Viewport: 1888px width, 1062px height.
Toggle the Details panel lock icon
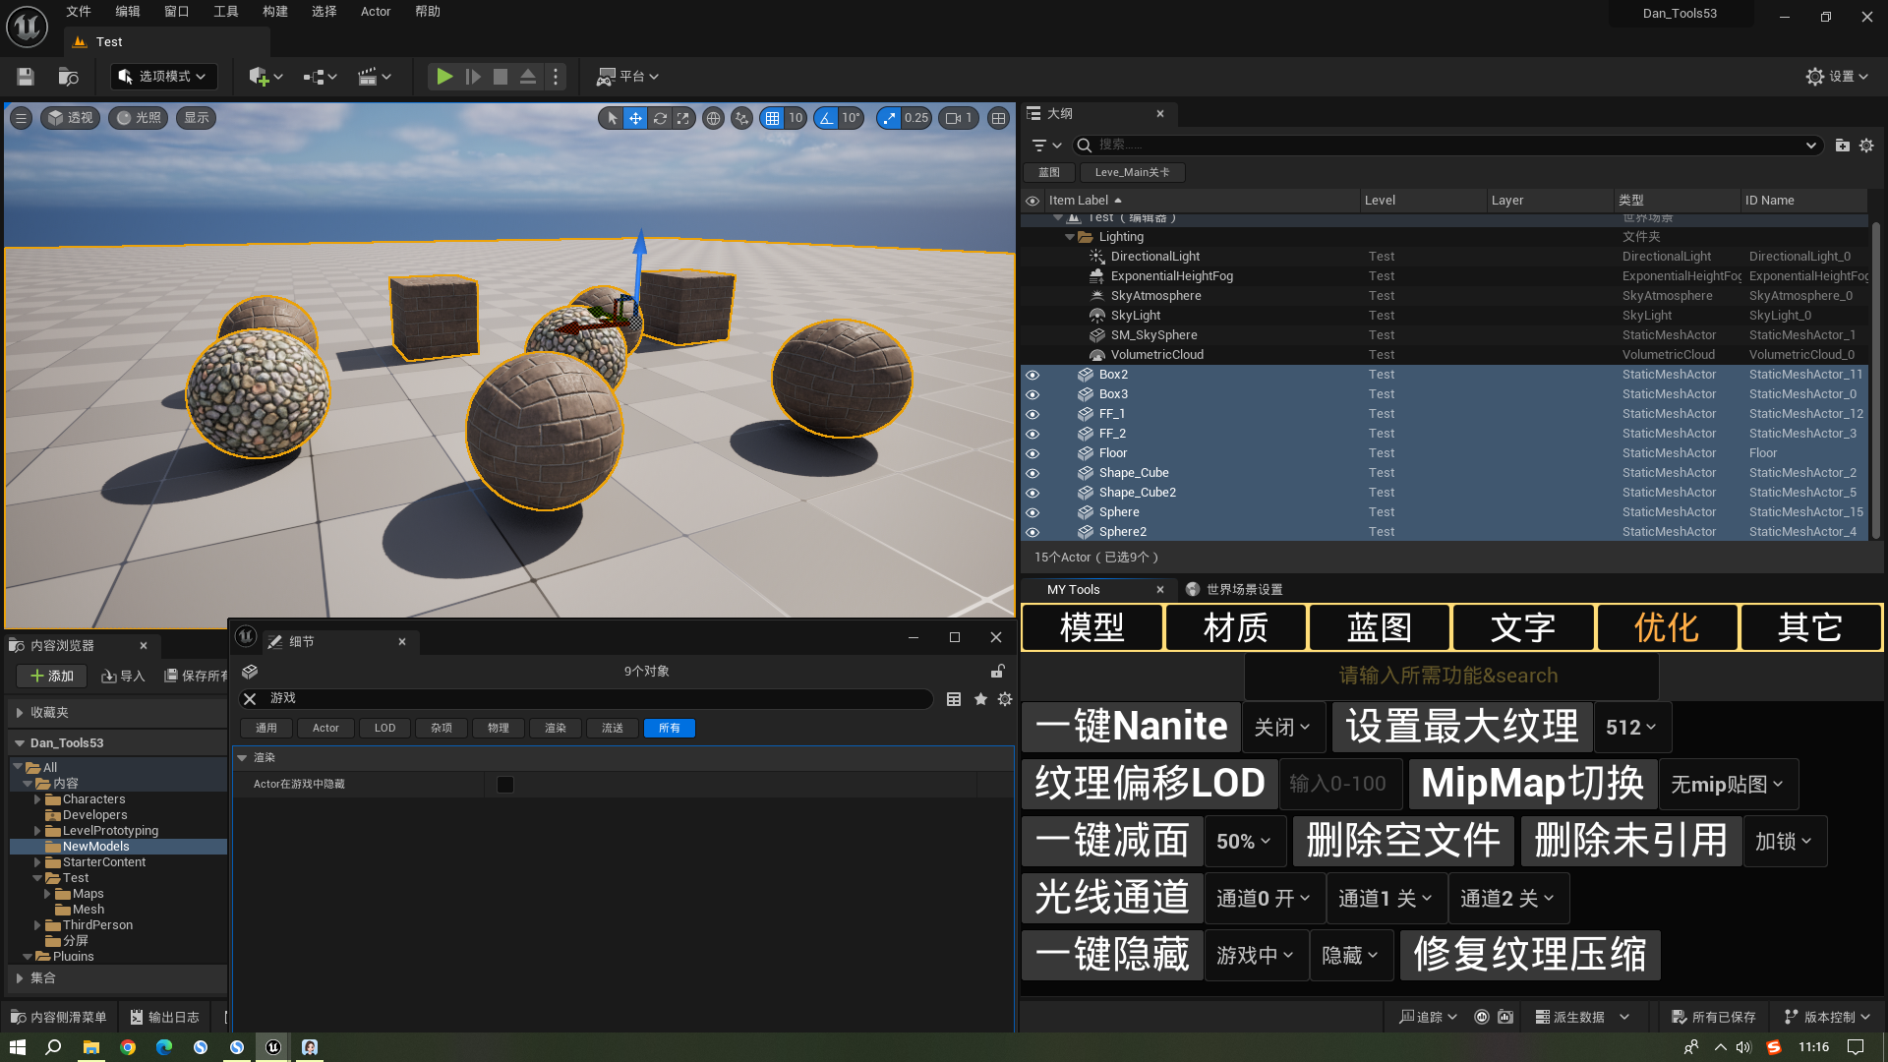(997, 672)
